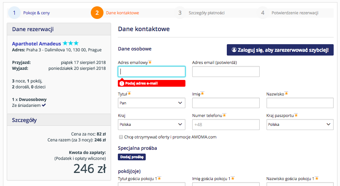The width and height of the screenshot is (340, 186).
Task: Click Zaloguj się login button
Action: pos(280,50)
